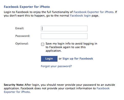Enable the Save my login info checkbox
124x100 pixels.
[x=43, y=44]
